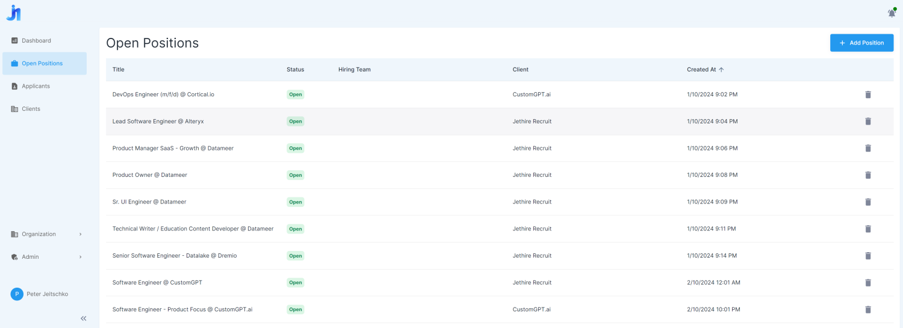The height and width of the screenshot is (328, 903).
Task: Open 'Senior Software Engineer - Datalake @ Dremio'
Action: point(175,256)
